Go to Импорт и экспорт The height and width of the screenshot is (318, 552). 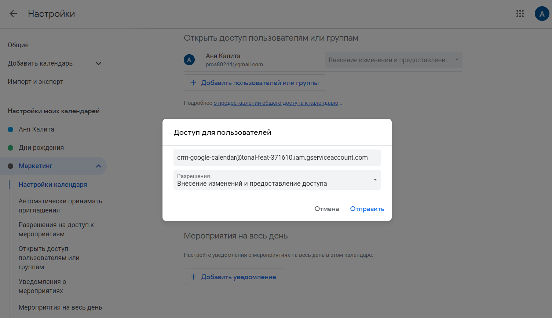[36, 82]
